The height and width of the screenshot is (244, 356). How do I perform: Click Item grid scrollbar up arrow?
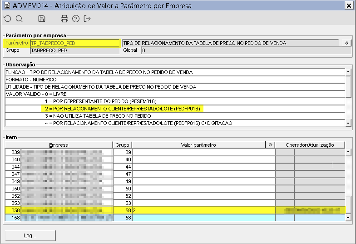(x=348, y=152)
